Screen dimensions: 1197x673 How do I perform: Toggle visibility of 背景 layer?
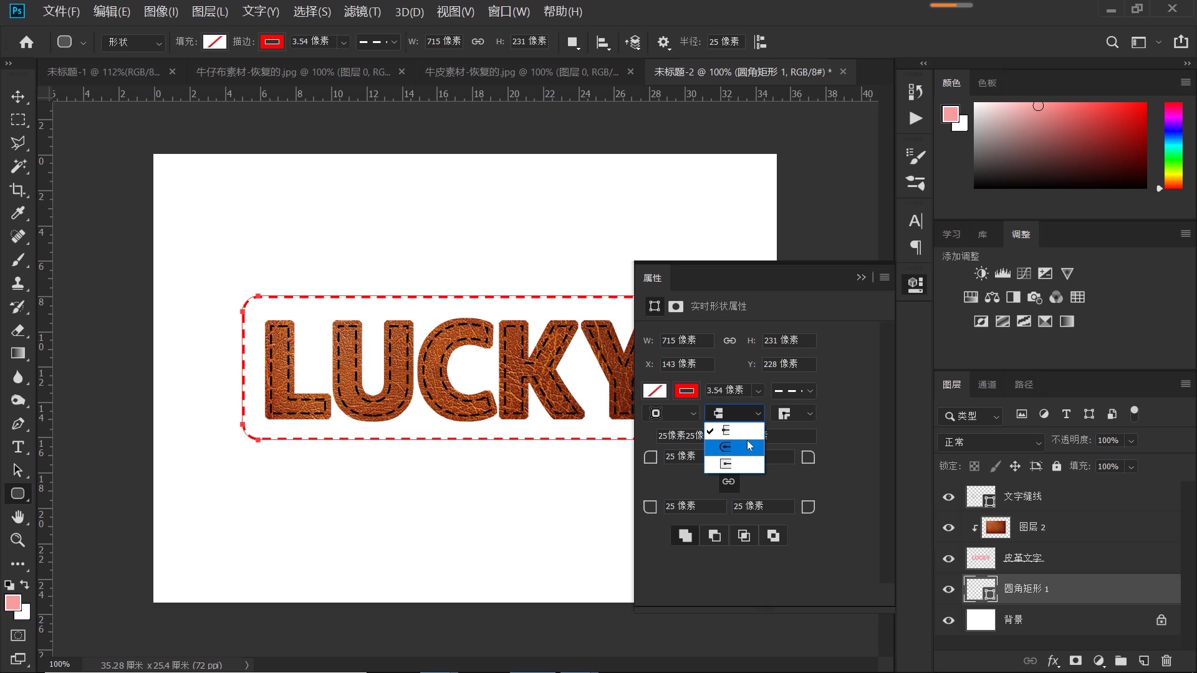click(x=949, y=620)
